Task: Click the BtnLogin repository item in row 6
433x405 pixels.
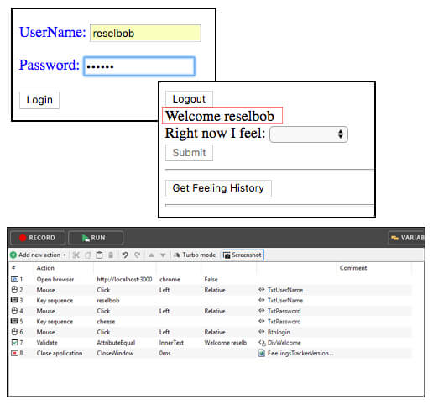Action: (x=279, y=332)
